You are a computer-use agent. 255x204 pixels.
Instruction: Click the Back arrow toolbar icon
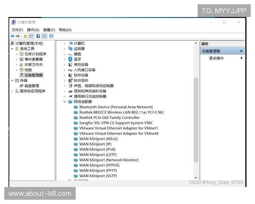coord(12,36)
